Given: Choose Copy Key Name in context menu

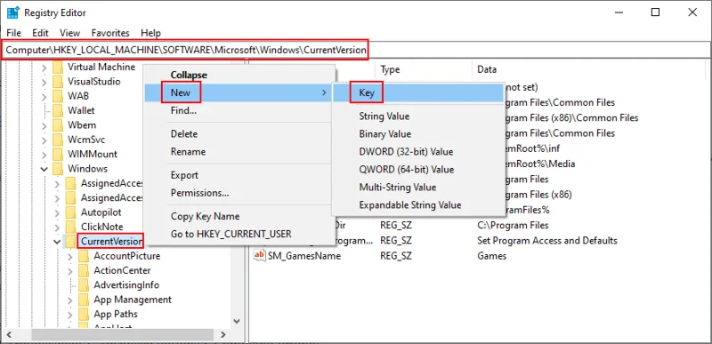Looking at the screenshot, I should [239, 216].
